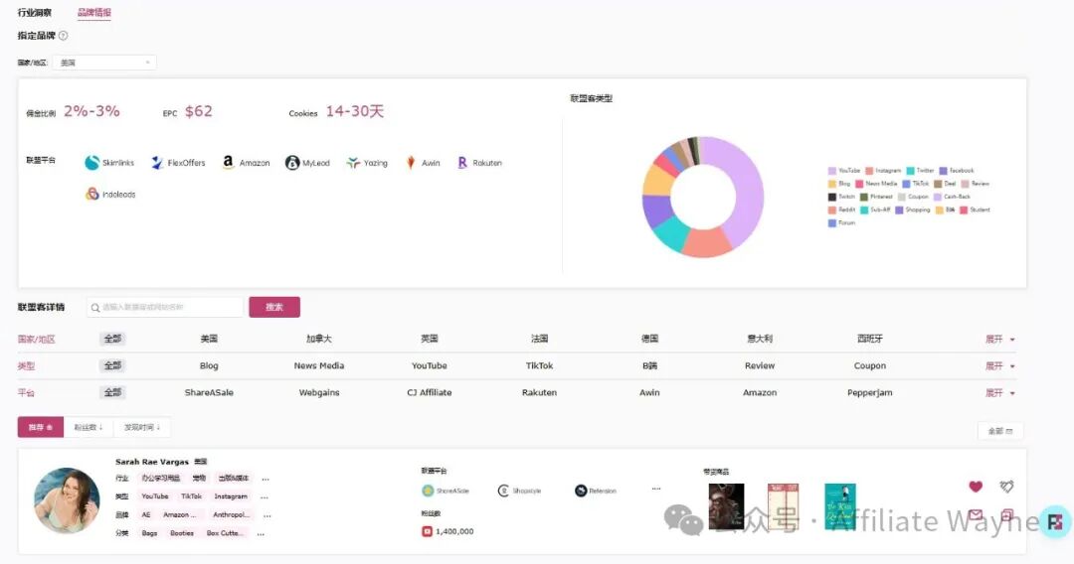Expand the ellipsis after the Anthropol... brand tag
Screen dimensions: 1074x564
point(268,515)
